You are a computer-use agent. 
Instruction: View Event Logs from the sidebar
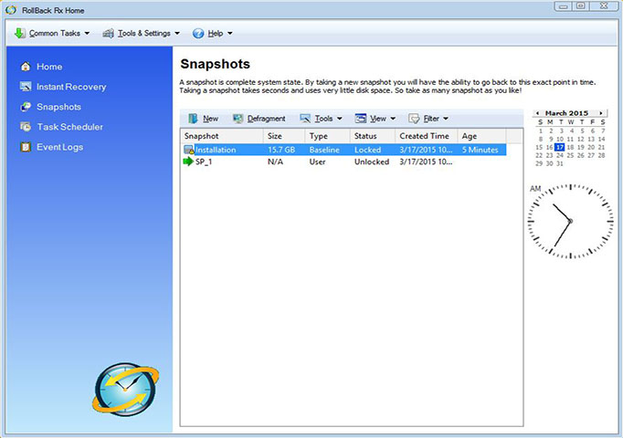(60, 147)
